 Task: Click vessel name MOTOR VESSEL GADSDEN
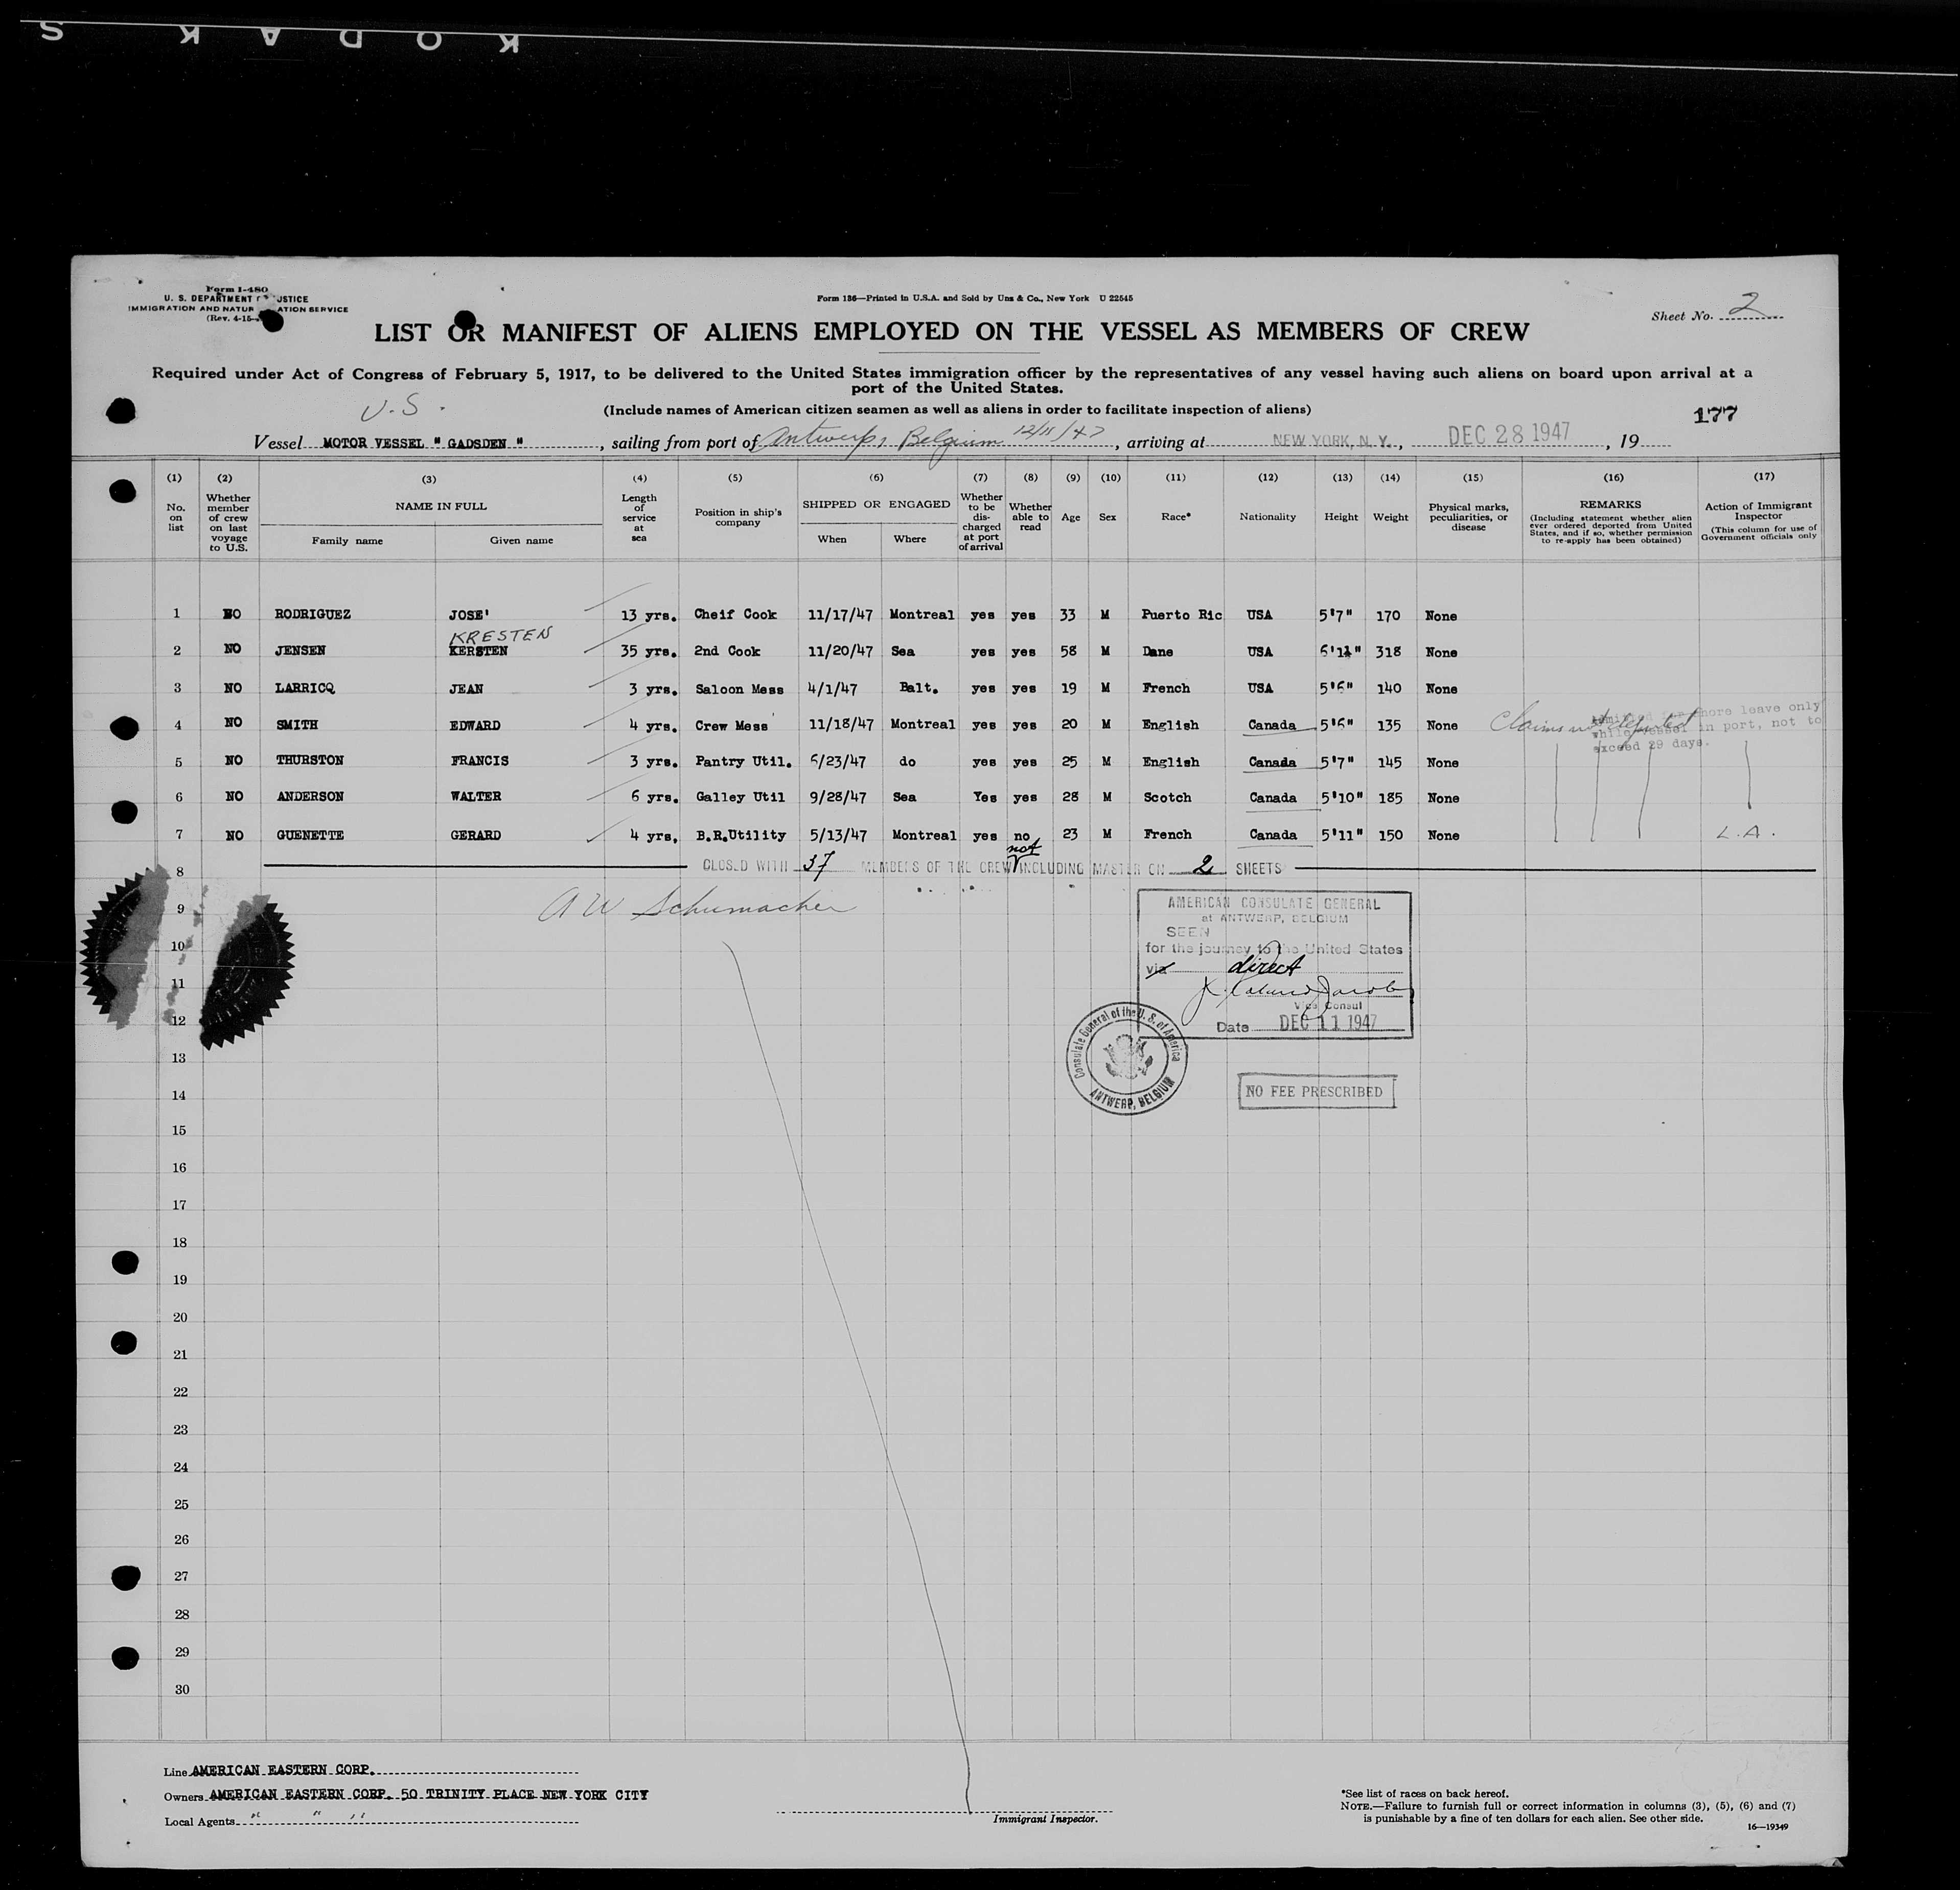(424, 442)
